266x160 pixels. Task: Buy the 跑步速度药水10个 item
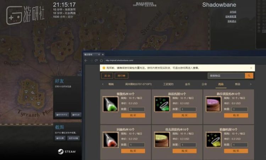[x=236, y=115]
